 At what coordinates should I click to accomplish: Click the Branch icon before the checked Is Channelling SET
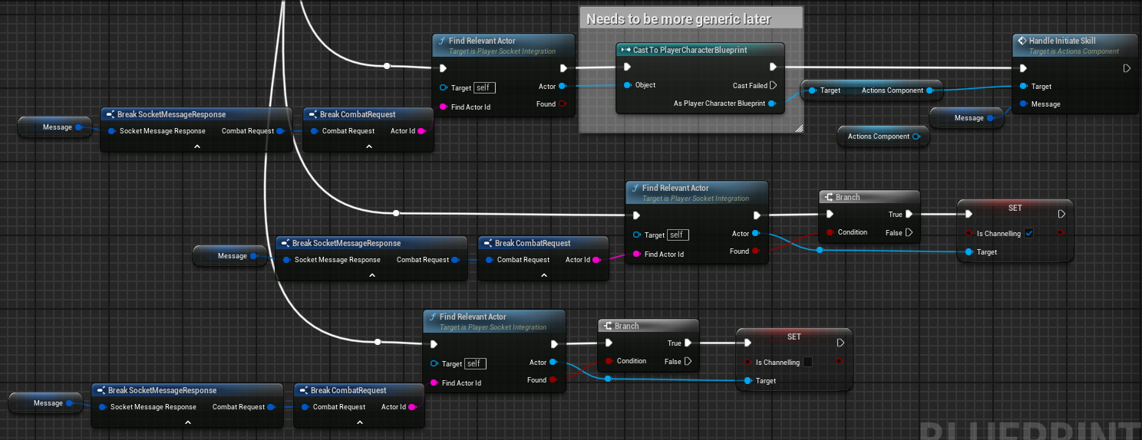coord(828,197)
